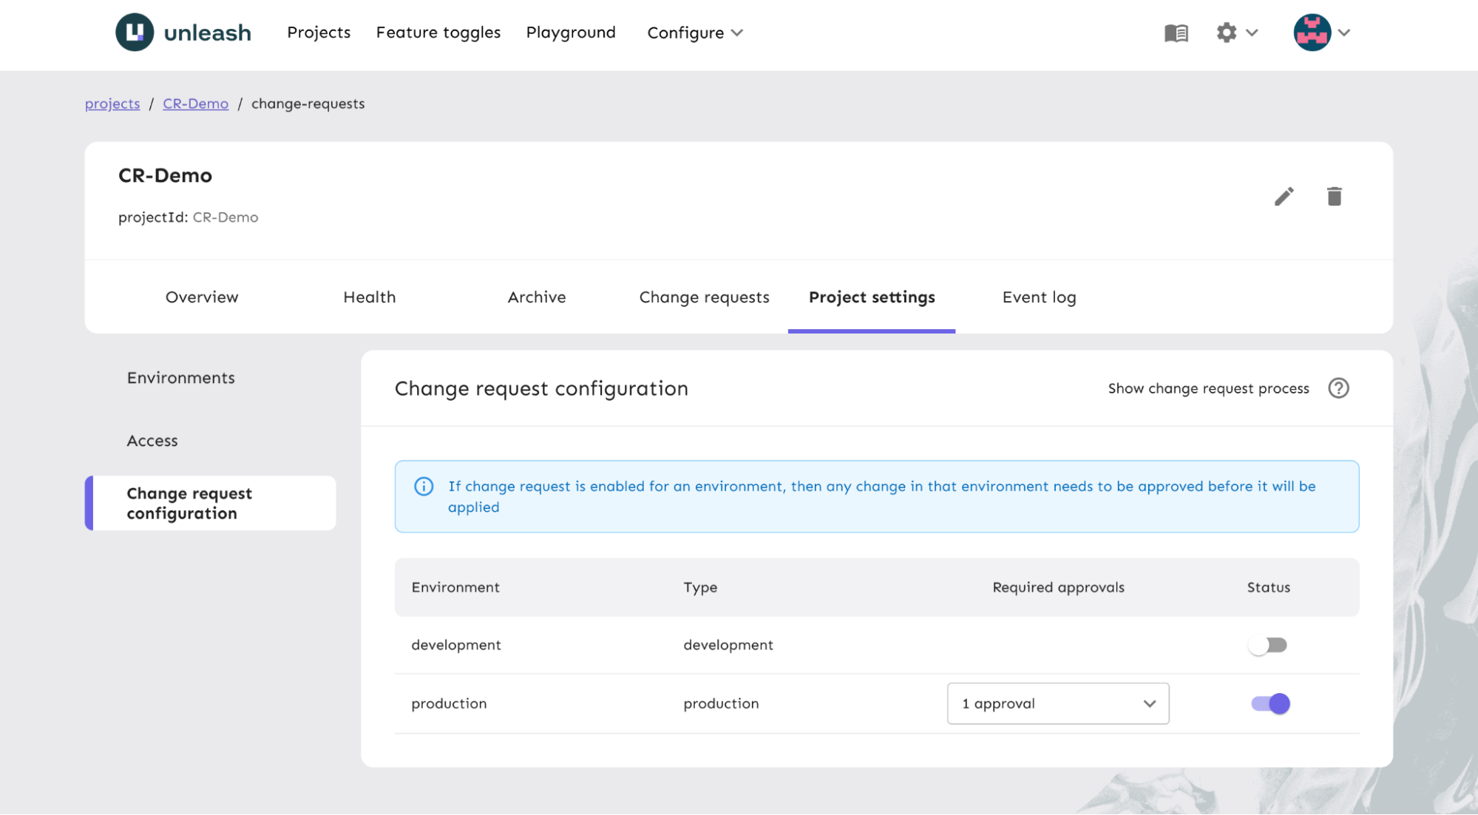Switch to the Health tab
The width and height of the screenshot is (1478, 815).
[369, 296]
